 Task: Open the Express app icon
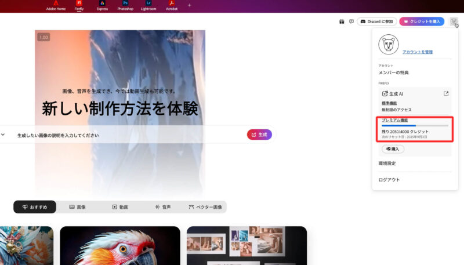pos(102,5)
